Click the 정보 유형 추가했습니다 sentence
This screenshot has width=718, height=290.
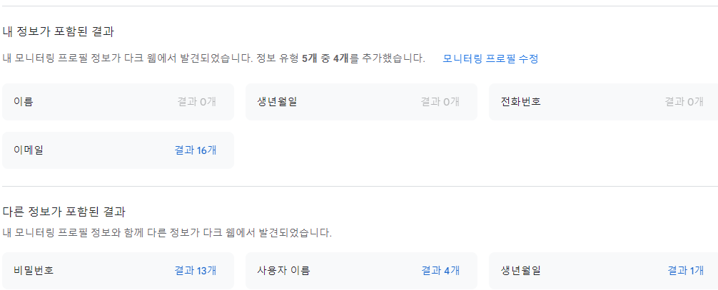pos(385,58)
